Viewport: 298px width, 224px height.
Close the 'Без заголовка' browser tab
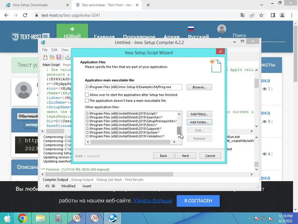[x=137, y=5]
